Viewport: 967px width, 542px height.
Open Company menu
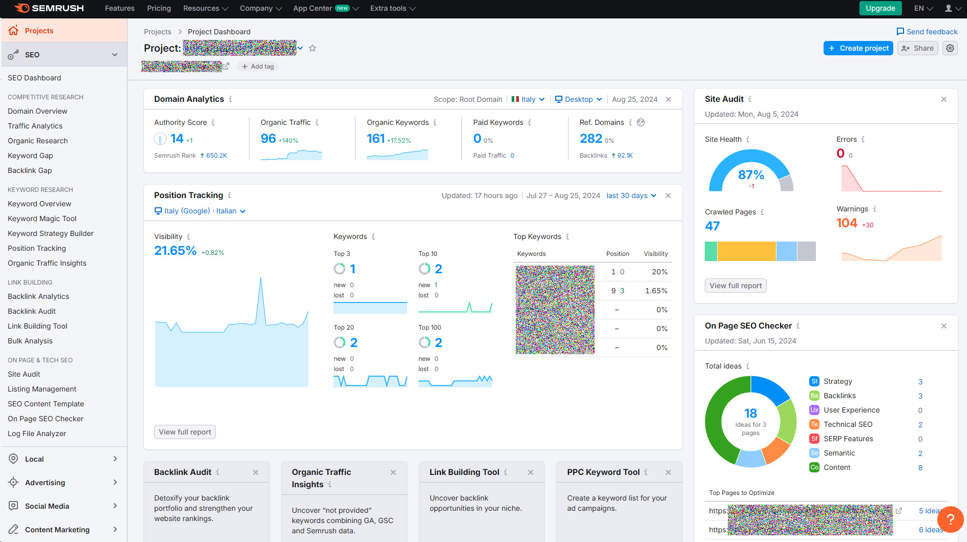coord(261,8)
